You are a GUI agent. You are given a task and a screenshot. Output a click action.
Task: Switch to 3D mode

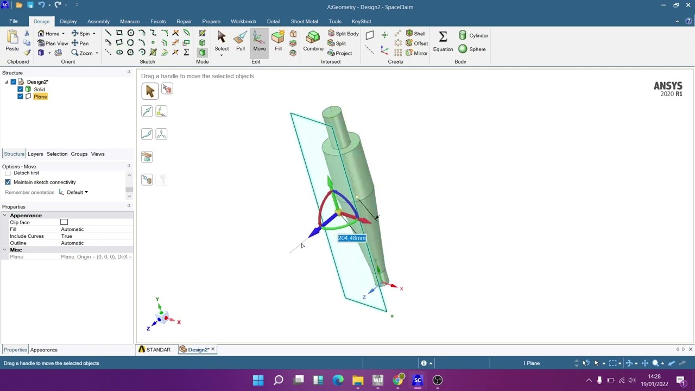(202, 53)
